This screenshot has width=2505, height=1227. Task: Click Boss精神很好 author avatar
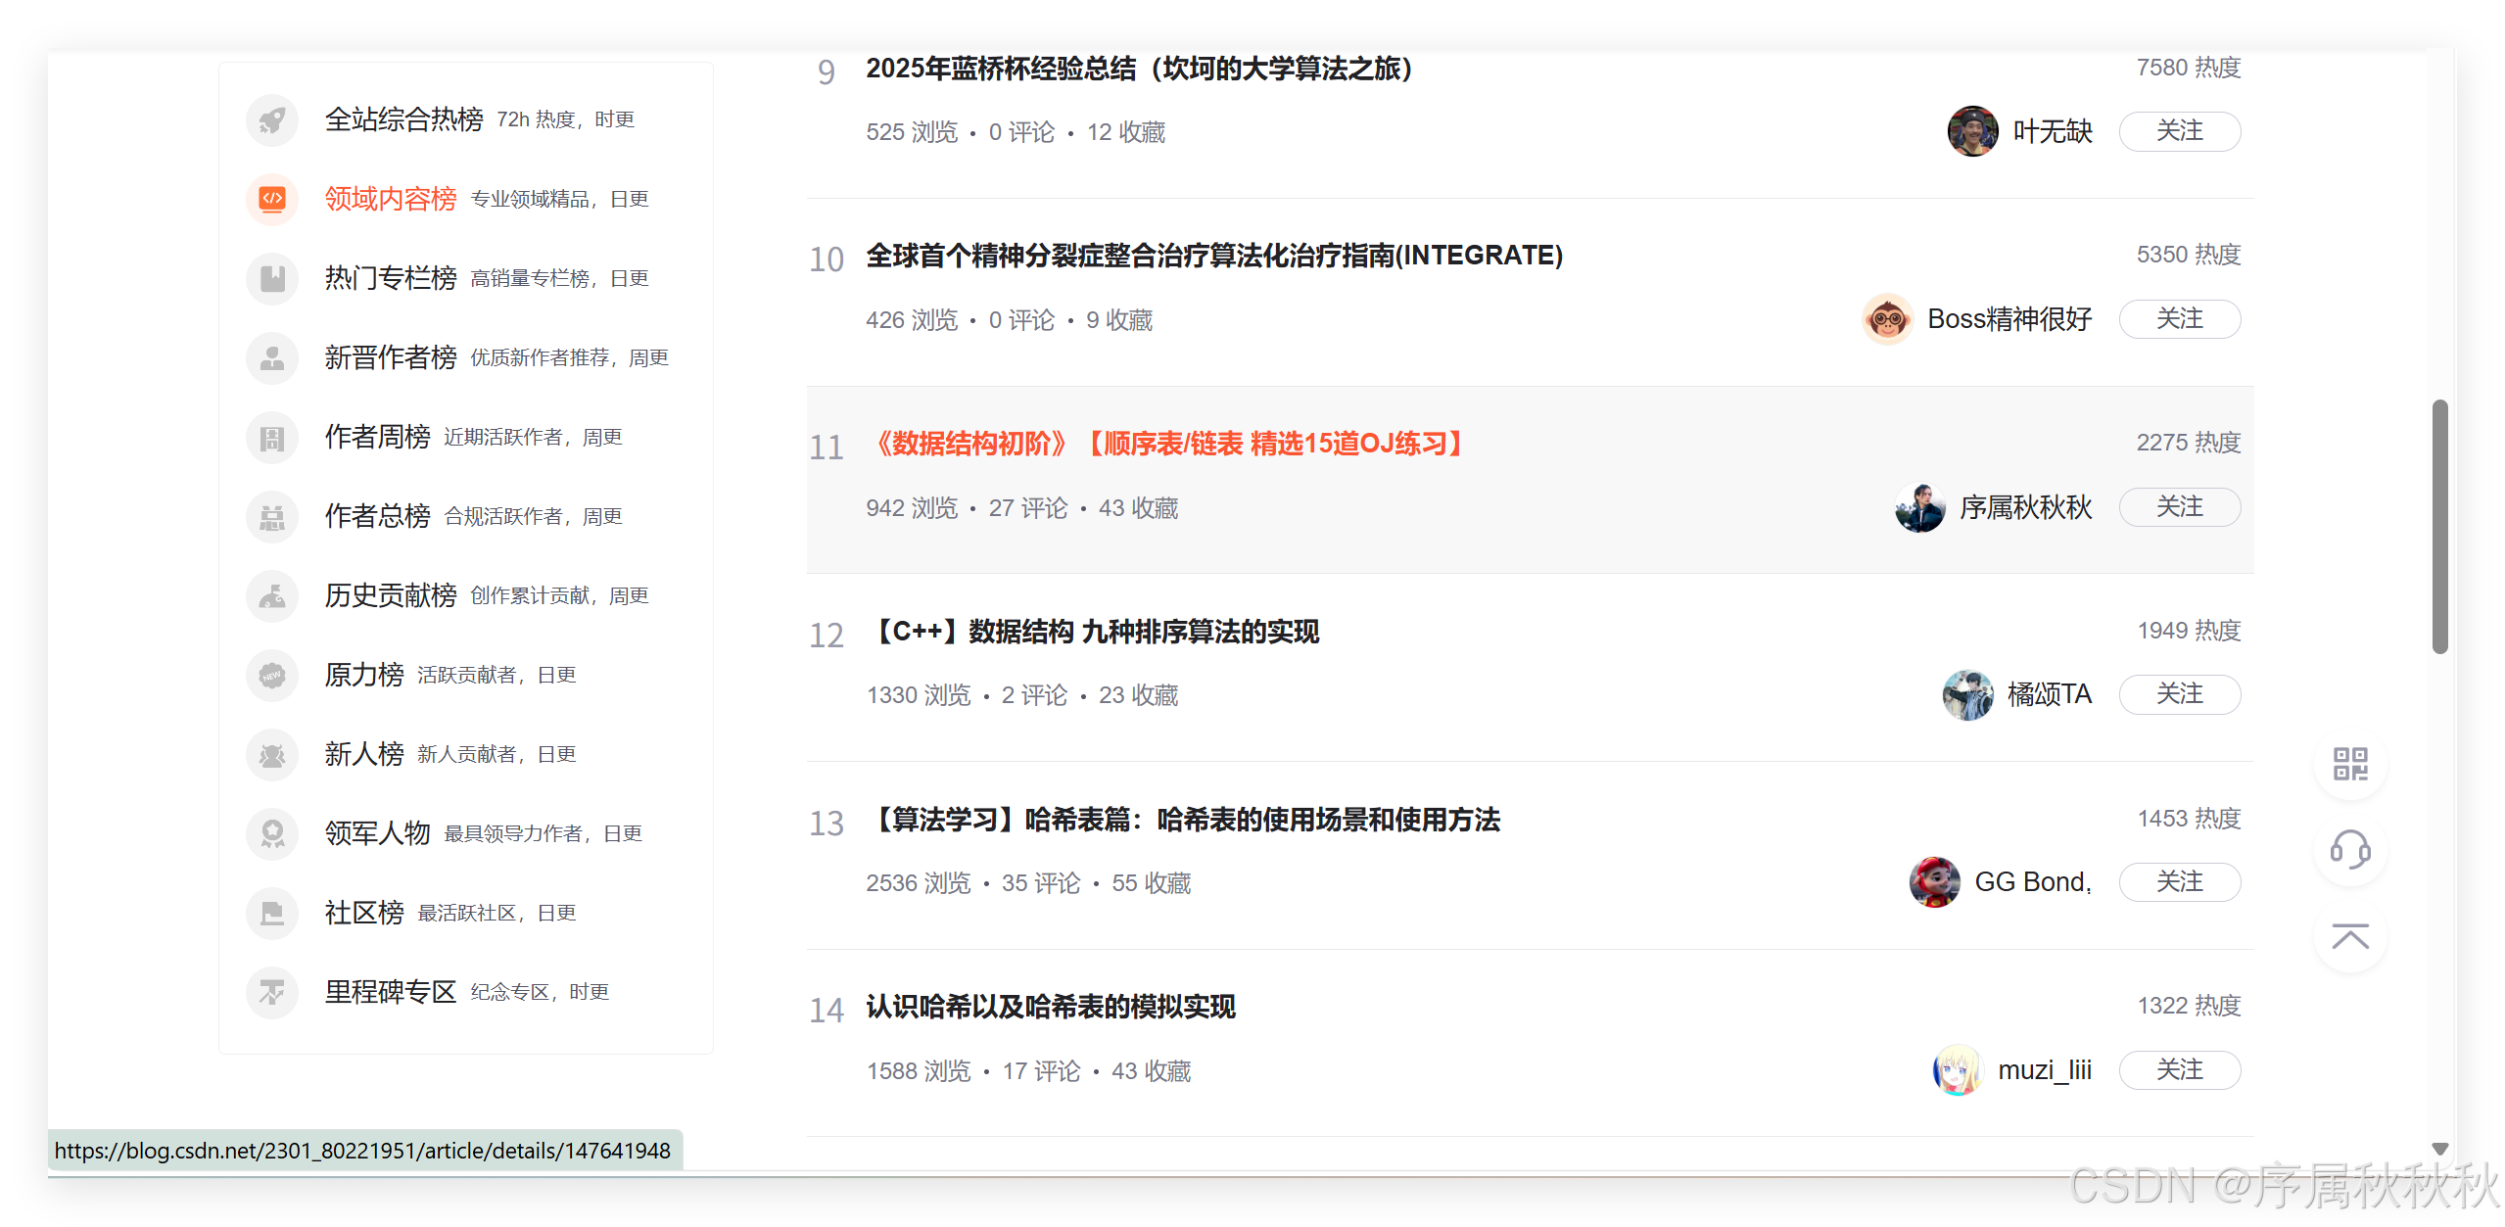(x=1887, y=319)
